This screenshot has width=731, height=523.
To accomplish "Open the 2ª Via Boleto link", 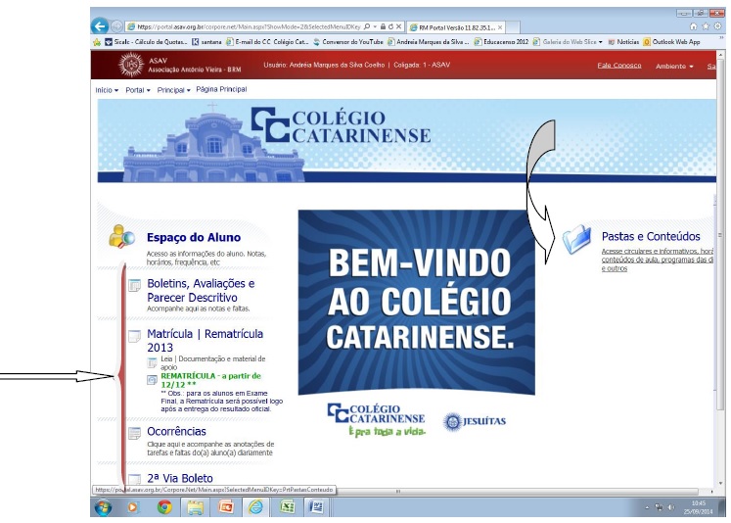I will 180,479.
